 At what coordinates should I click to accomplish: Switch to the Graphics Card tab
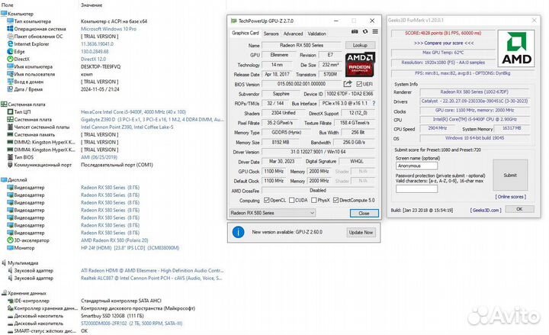point(245,33)
